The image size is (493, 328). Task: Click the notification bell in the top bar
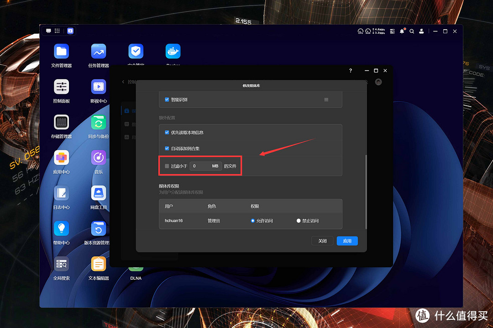tap(402, 31)
